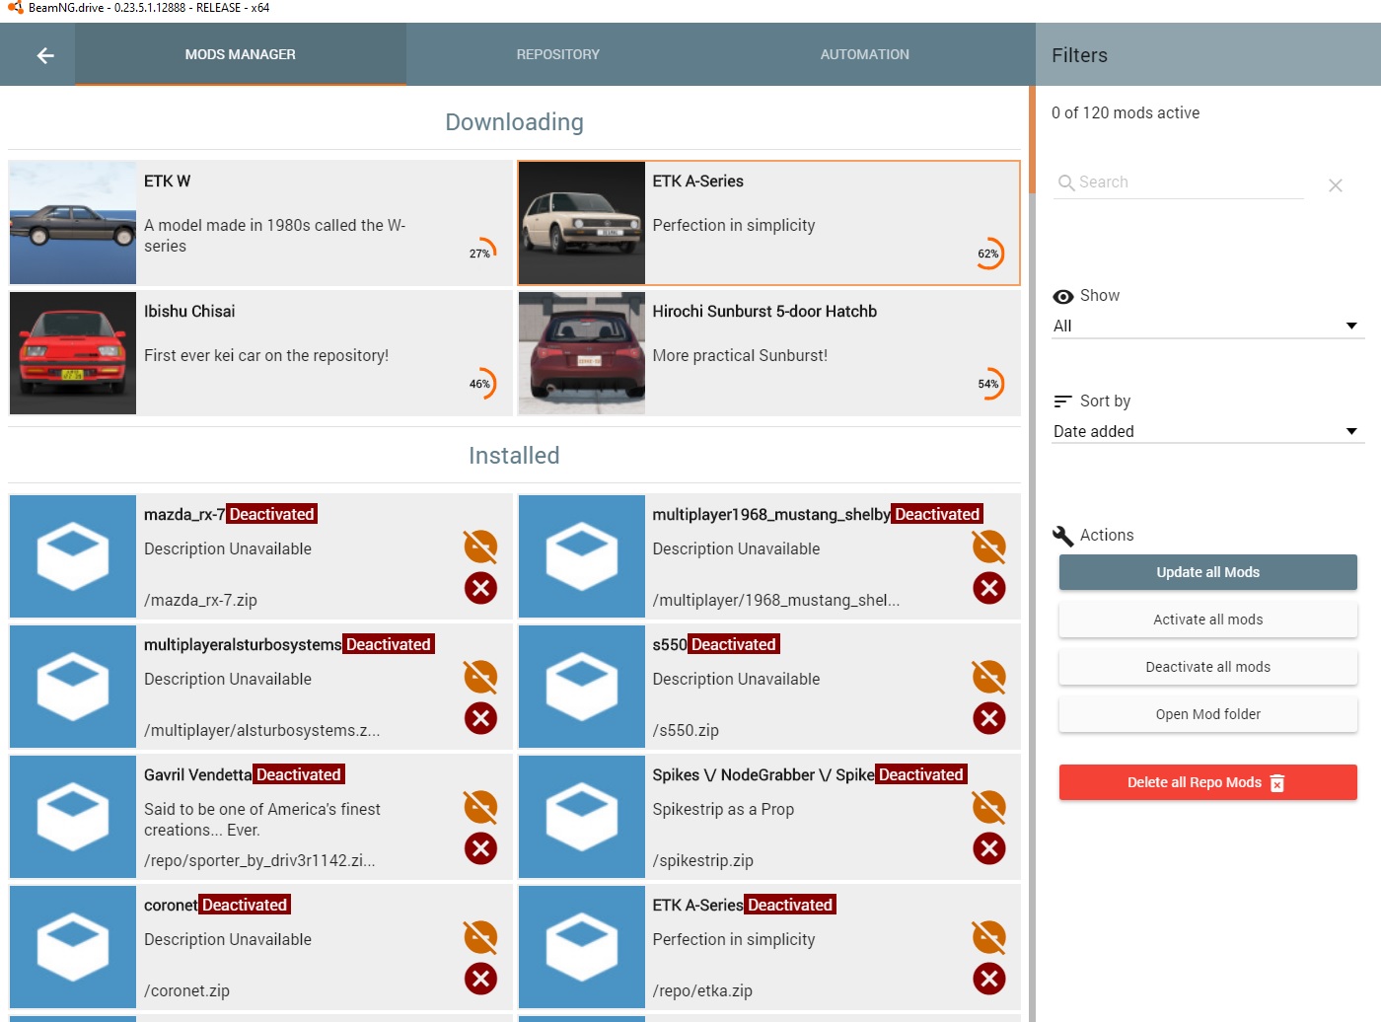Click the 'Ibishu Chisai' title
Image resolution: width=1381 pixels, height=1022 pixels.
189,311
